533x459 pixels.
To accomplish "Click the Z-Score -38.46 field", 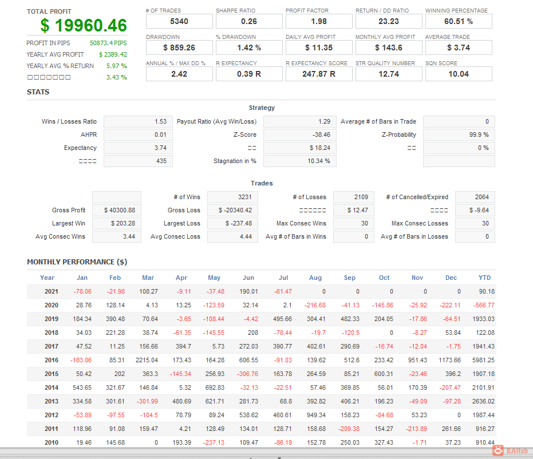I will point(300,134).
